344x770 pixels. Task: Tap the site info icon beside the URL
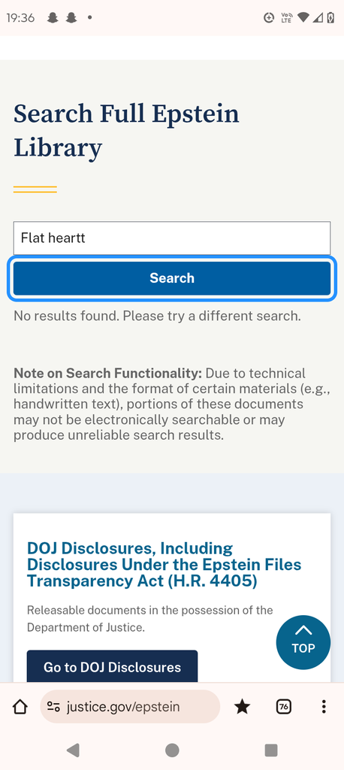[53, 707]
